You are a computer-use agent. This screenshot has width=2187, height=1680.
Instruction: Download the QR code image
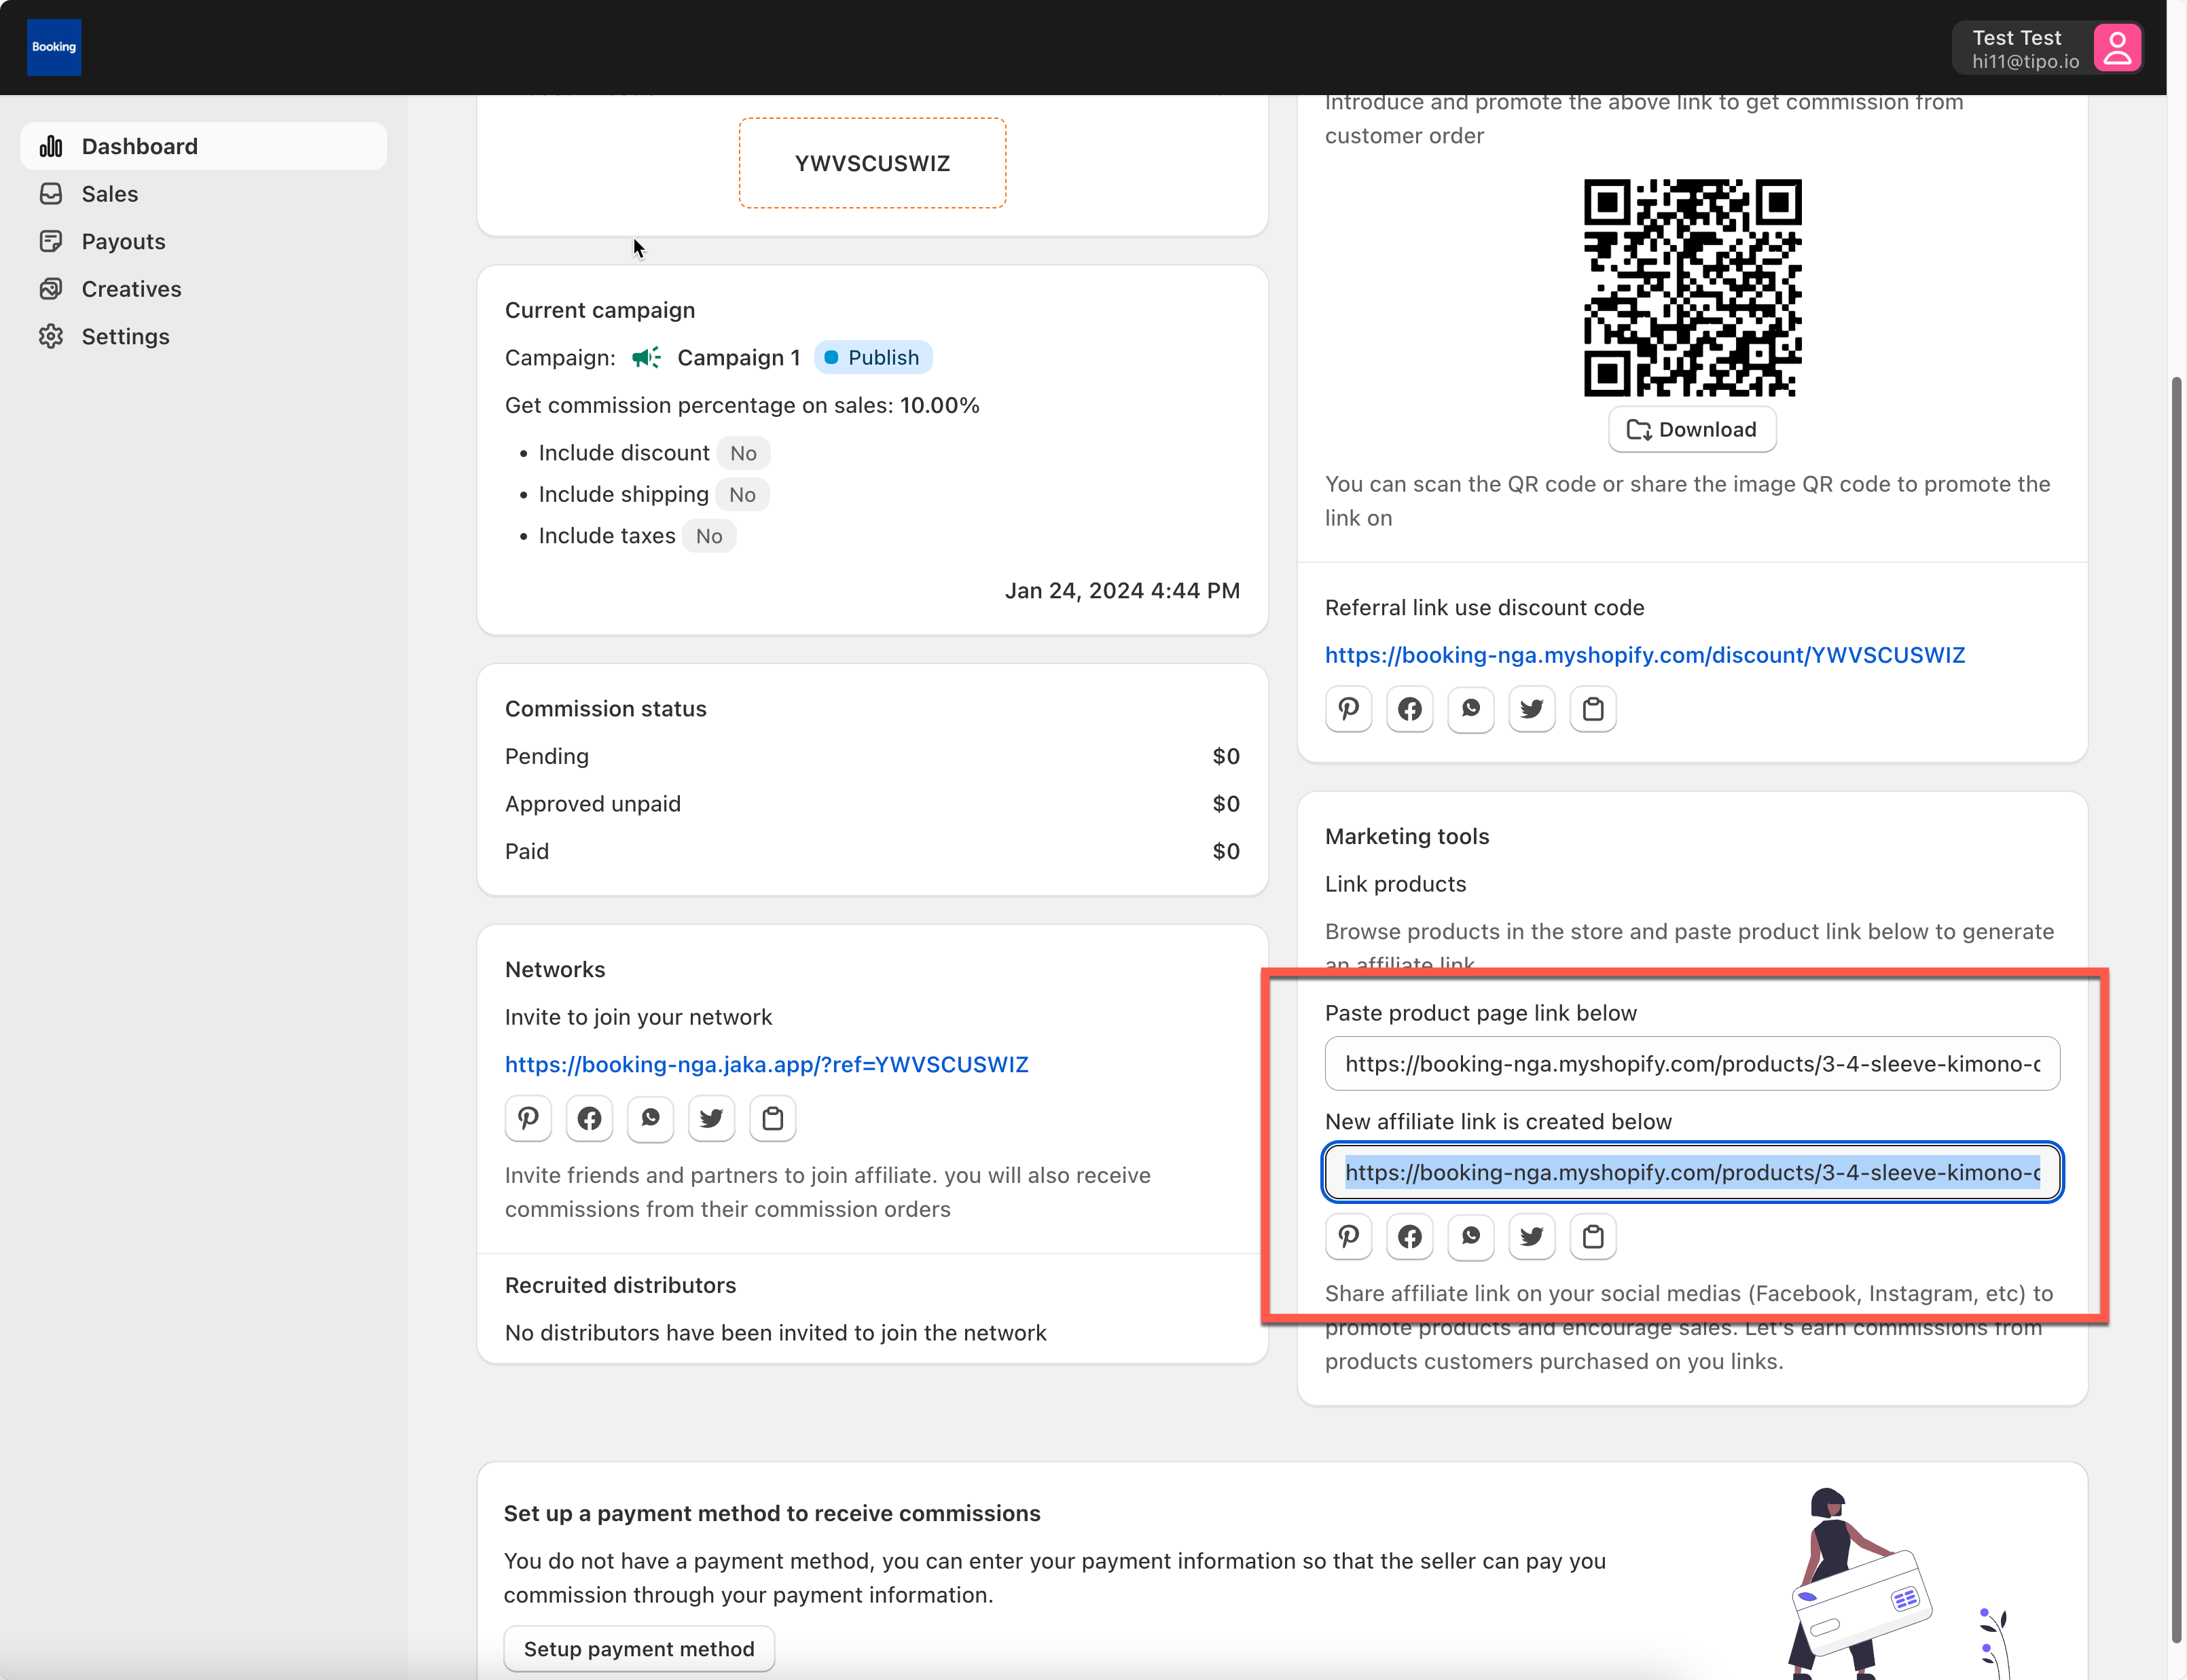pos(1691,429)
